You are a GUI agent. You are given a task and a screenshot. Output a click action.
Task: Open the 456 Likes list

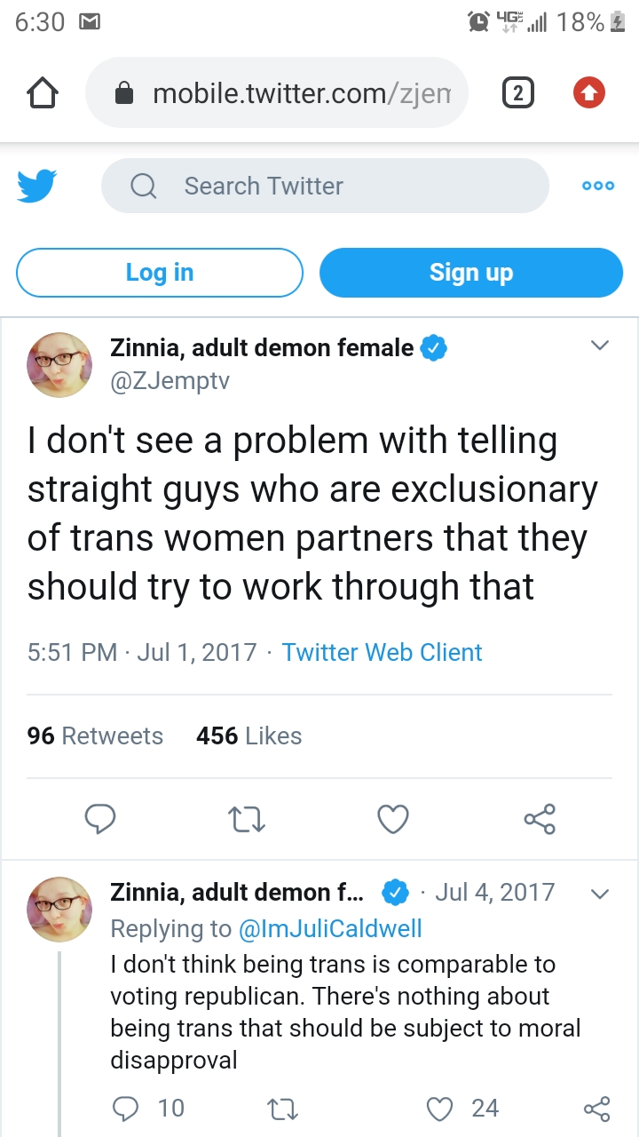click(x=248, y=735)
